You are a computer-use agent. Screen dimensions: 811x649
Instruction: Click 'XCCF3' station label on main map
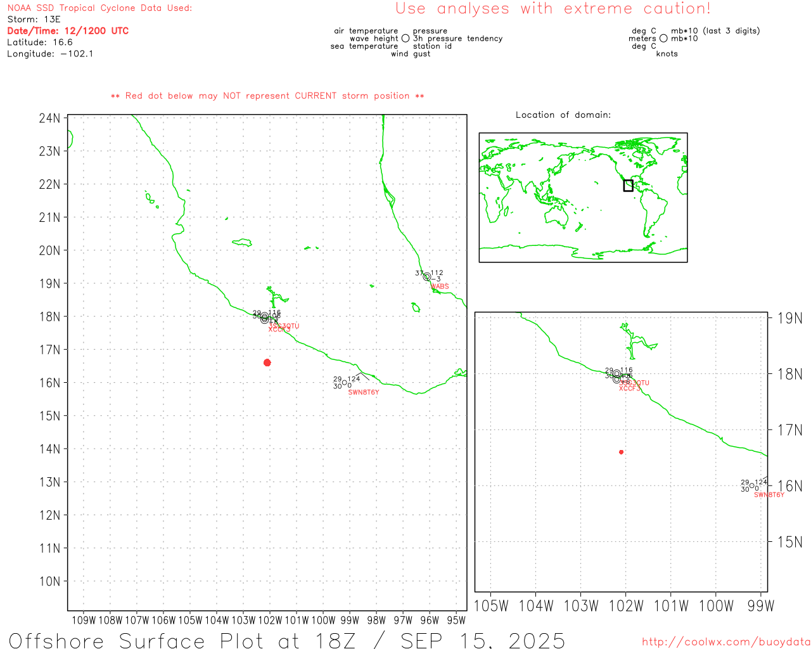[x=279, y=330]
